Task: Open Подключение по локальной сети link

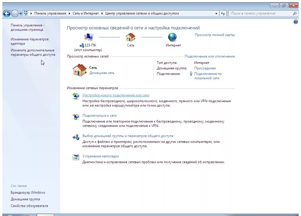Action: 208,76
